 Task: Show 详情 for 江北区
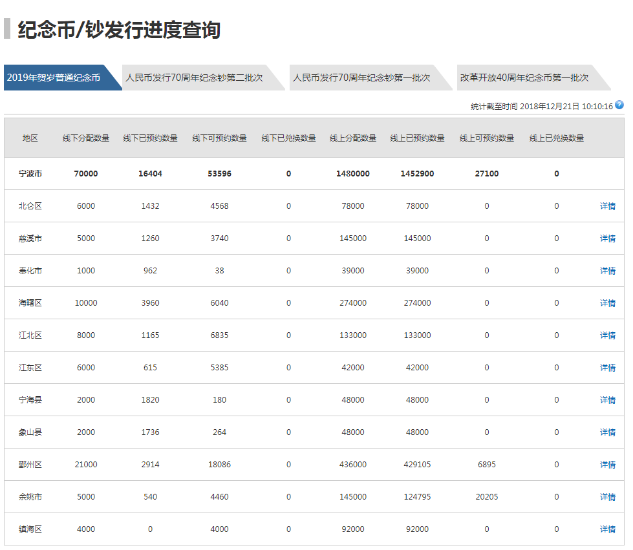[x=607, y=335]
